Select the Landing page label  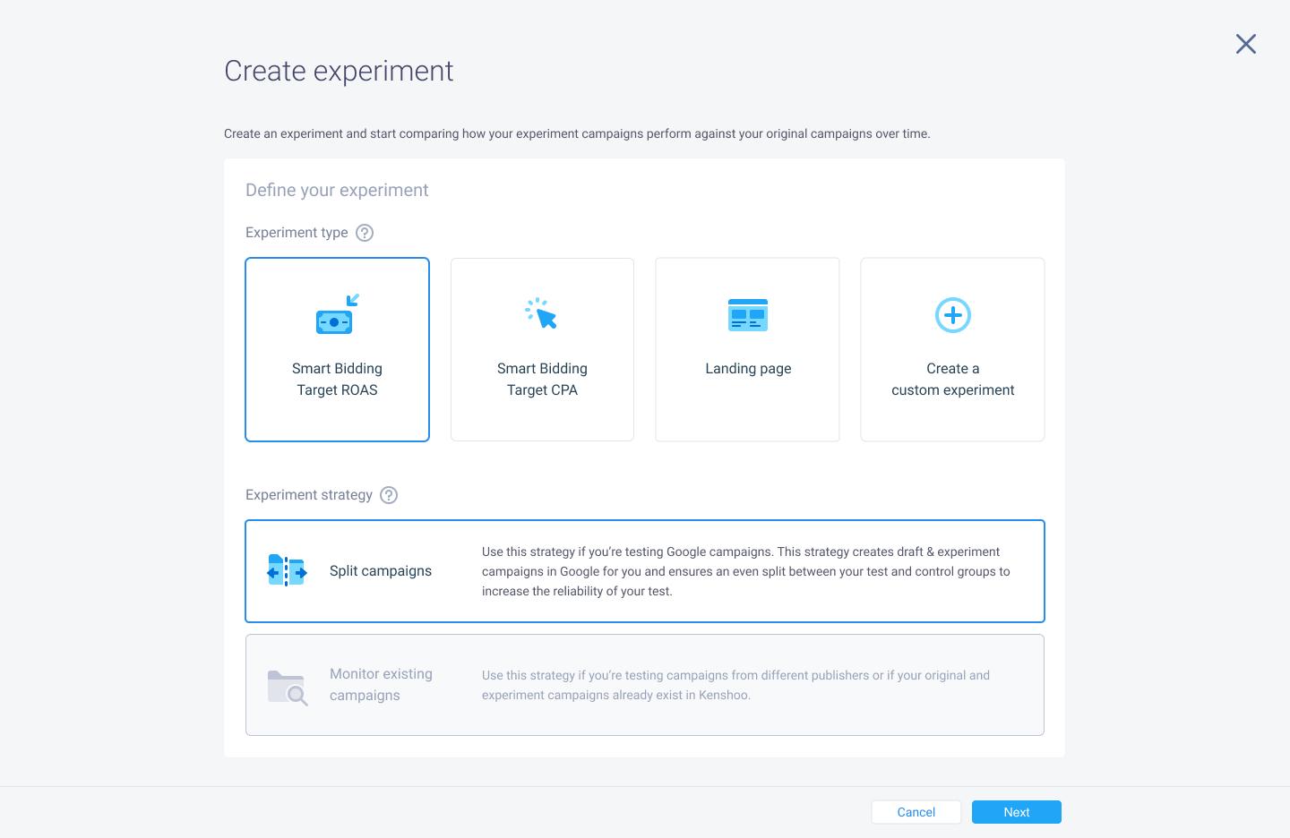[748, 368]
